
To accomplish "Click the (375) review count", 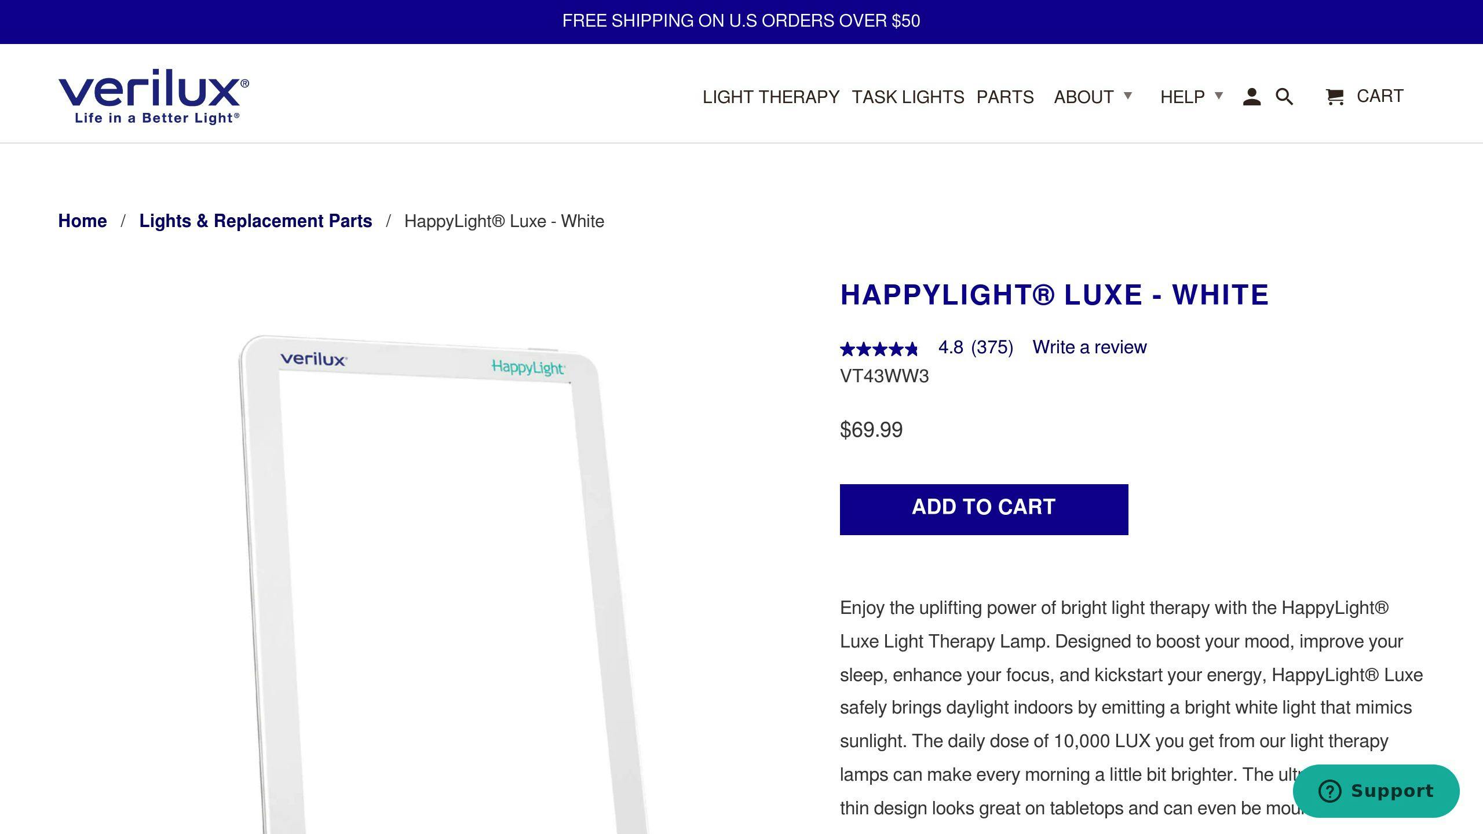I will pyautogui.click(x=992, y=347).
